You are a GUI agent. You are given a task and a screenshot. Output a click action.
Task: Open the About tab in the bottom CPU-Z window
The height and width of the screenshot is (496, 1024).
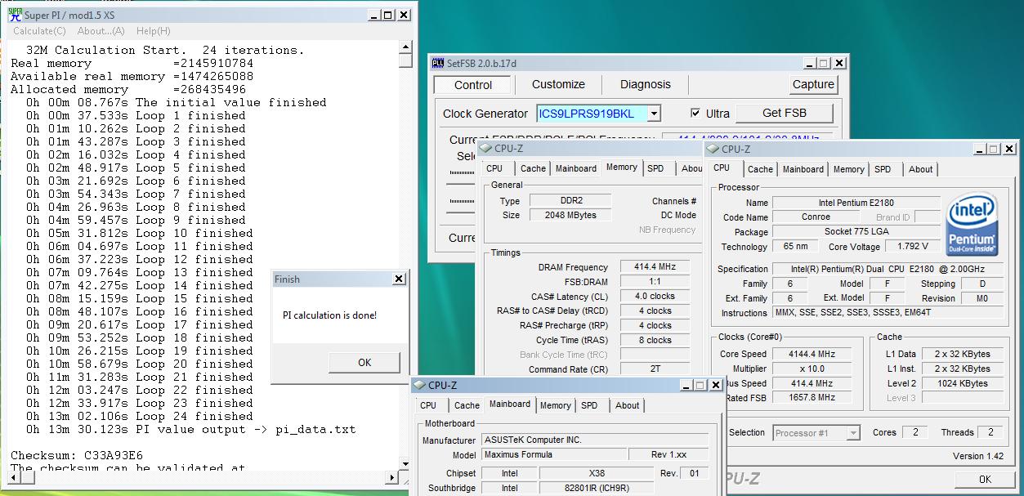628,405
